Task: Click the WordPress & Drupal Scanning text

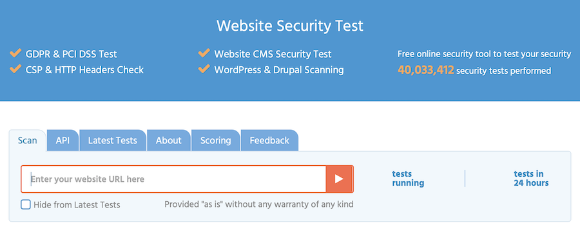Action: click(x=279, y=69)
